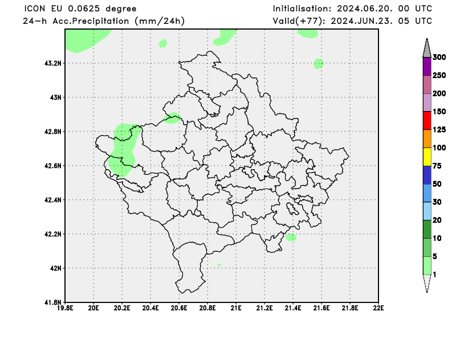Click the light blue 20-30 legend swatch

[427, 211]
